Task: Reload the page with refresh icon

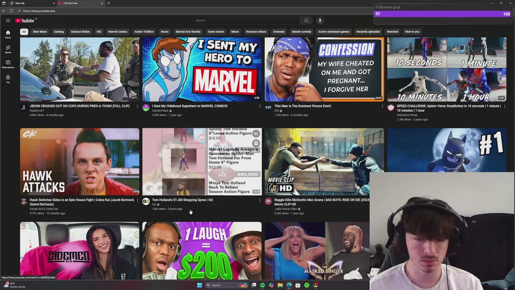Action: (x=11, y=11)
